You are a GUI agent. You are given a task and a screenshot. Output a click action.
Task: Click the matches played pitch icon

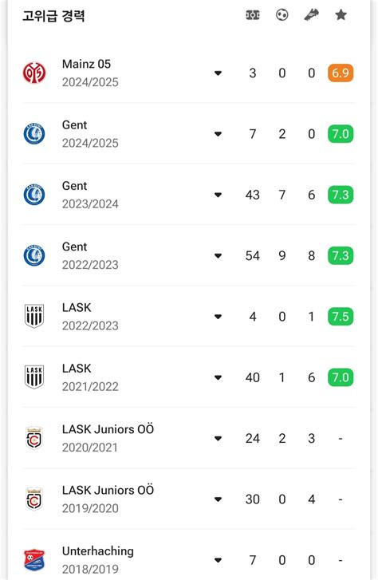[253, 15]
